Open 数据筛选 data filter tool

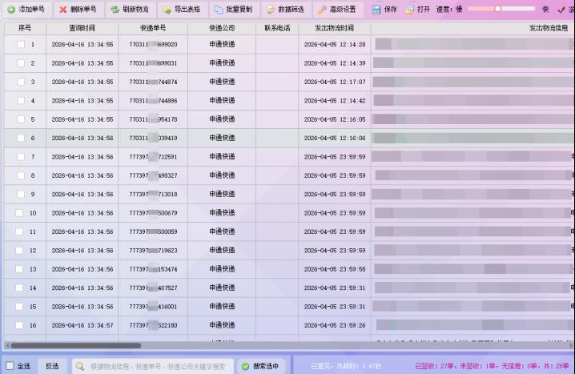coord(271,10)
